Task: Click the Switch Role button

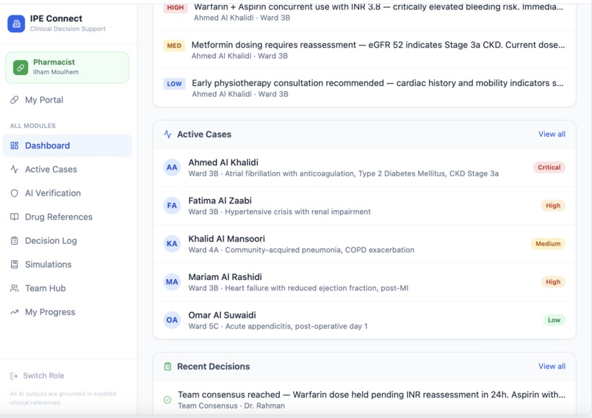Action: click(37, 376)
